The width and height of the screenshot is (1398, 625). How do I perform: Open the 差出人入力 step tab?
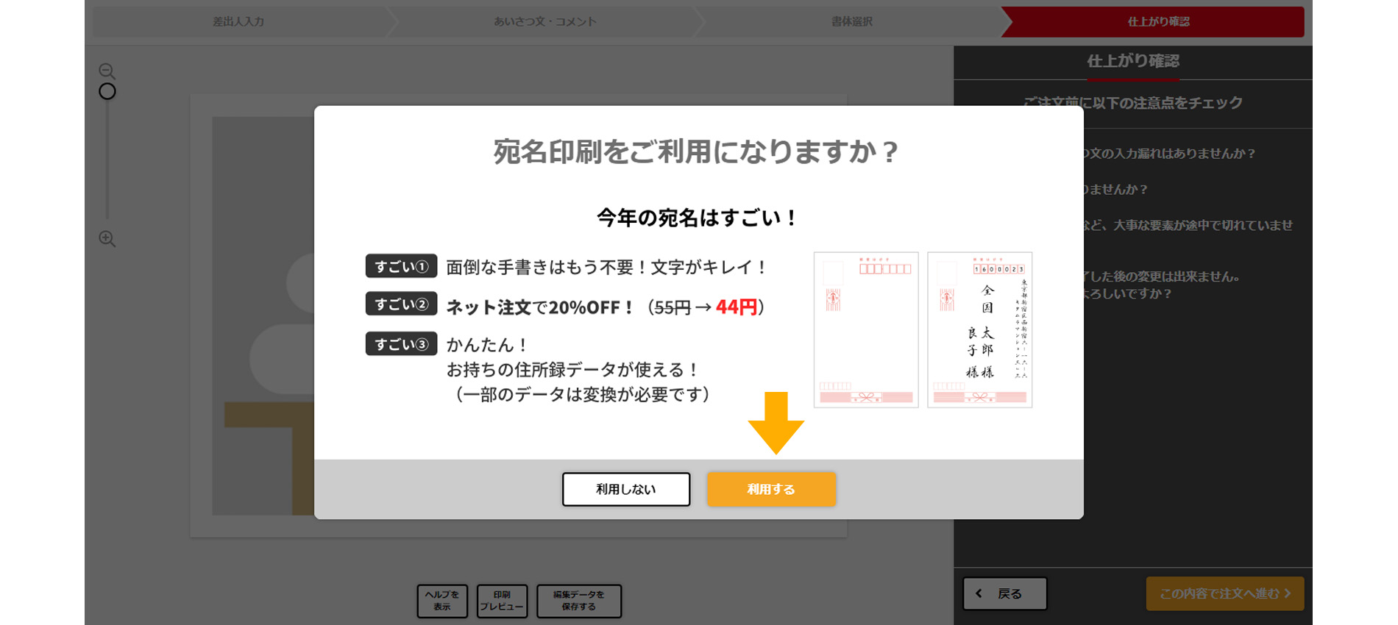point(238,22)
